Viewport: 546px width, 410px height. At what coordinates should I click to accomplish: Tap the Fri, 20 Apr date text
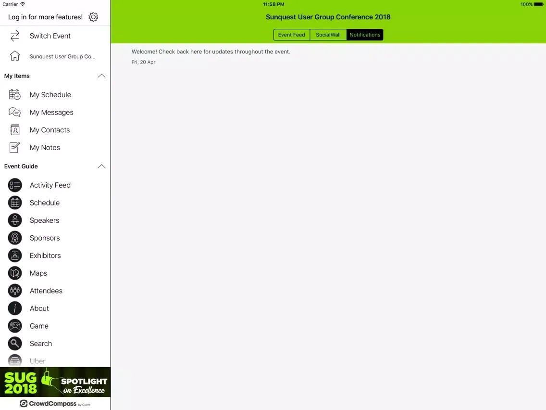(143, 62)
